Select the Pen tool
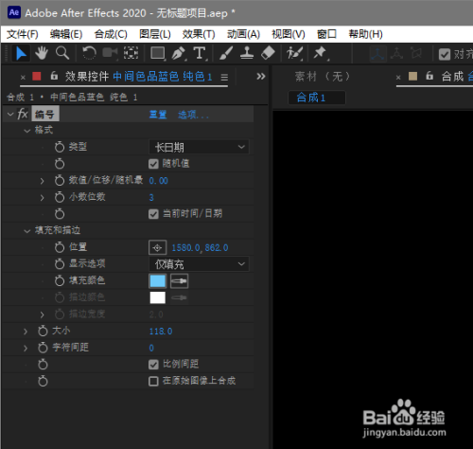This screenshot has width=473, height=449. pos(179,53)
